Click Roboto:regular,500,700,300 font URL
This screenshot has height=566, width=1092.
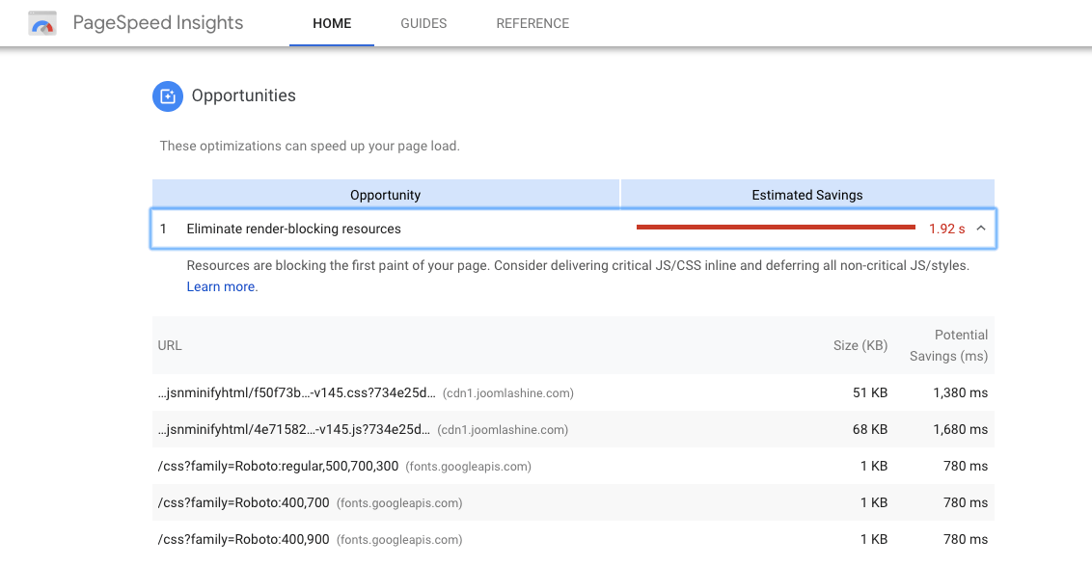279,467
